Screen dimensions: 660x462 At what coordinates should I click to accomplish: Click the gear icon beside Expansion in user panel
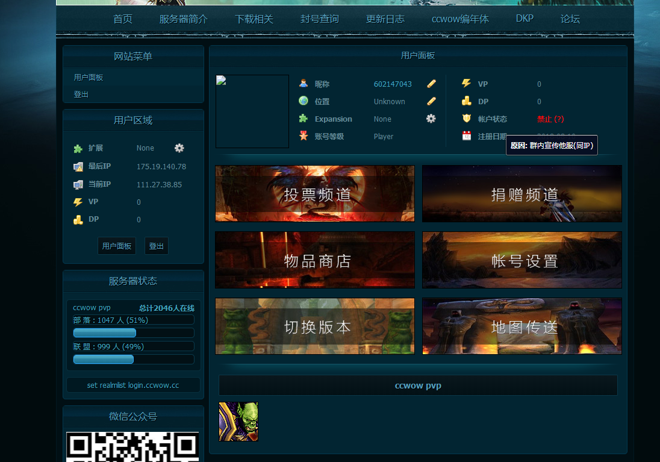coord(431,119)
